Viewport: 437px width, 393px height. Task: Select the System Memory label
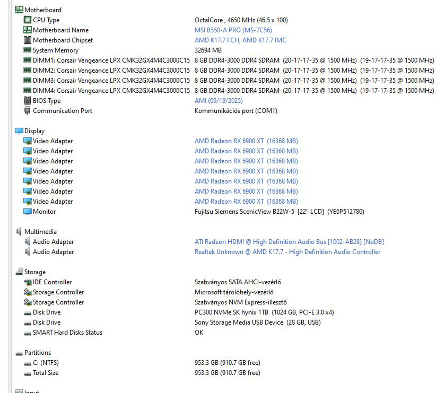tap(56, 50)
